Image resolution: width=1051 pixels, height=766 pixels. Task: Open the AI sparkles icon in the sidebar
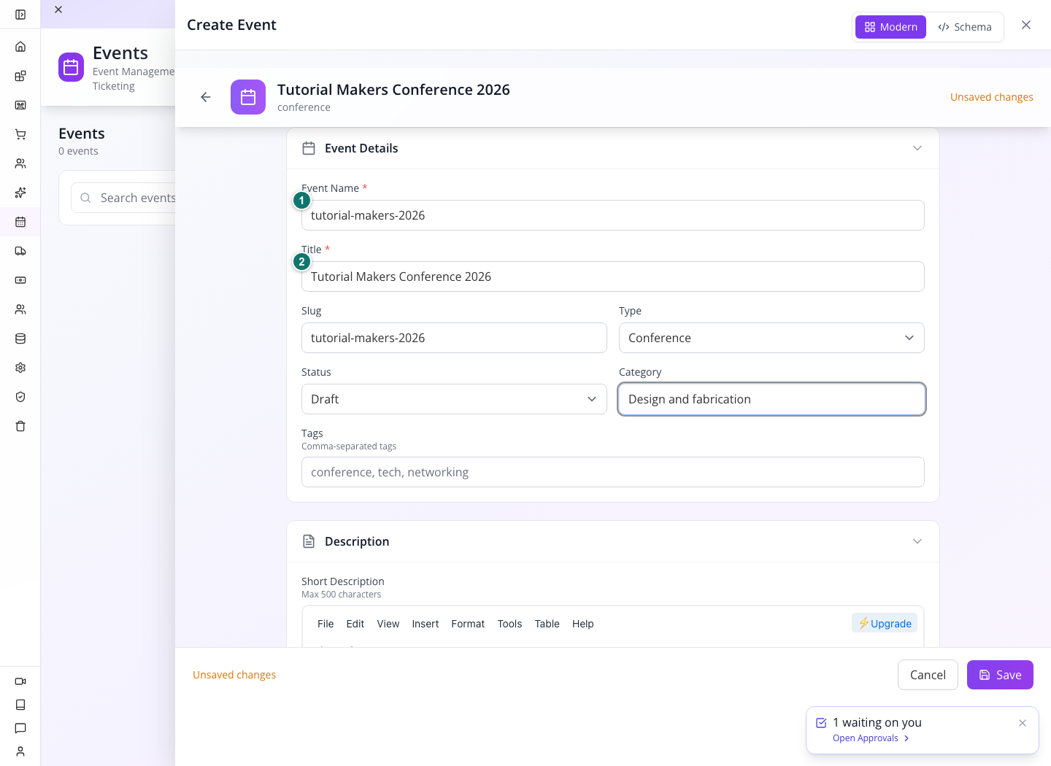tap(20, 193)
